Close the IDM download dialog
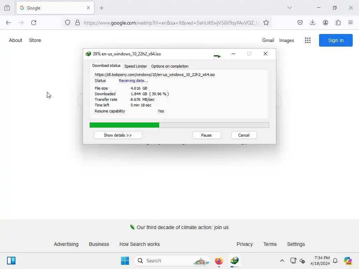Viewport: 359px width, 269px height. [x=265, y=54]
